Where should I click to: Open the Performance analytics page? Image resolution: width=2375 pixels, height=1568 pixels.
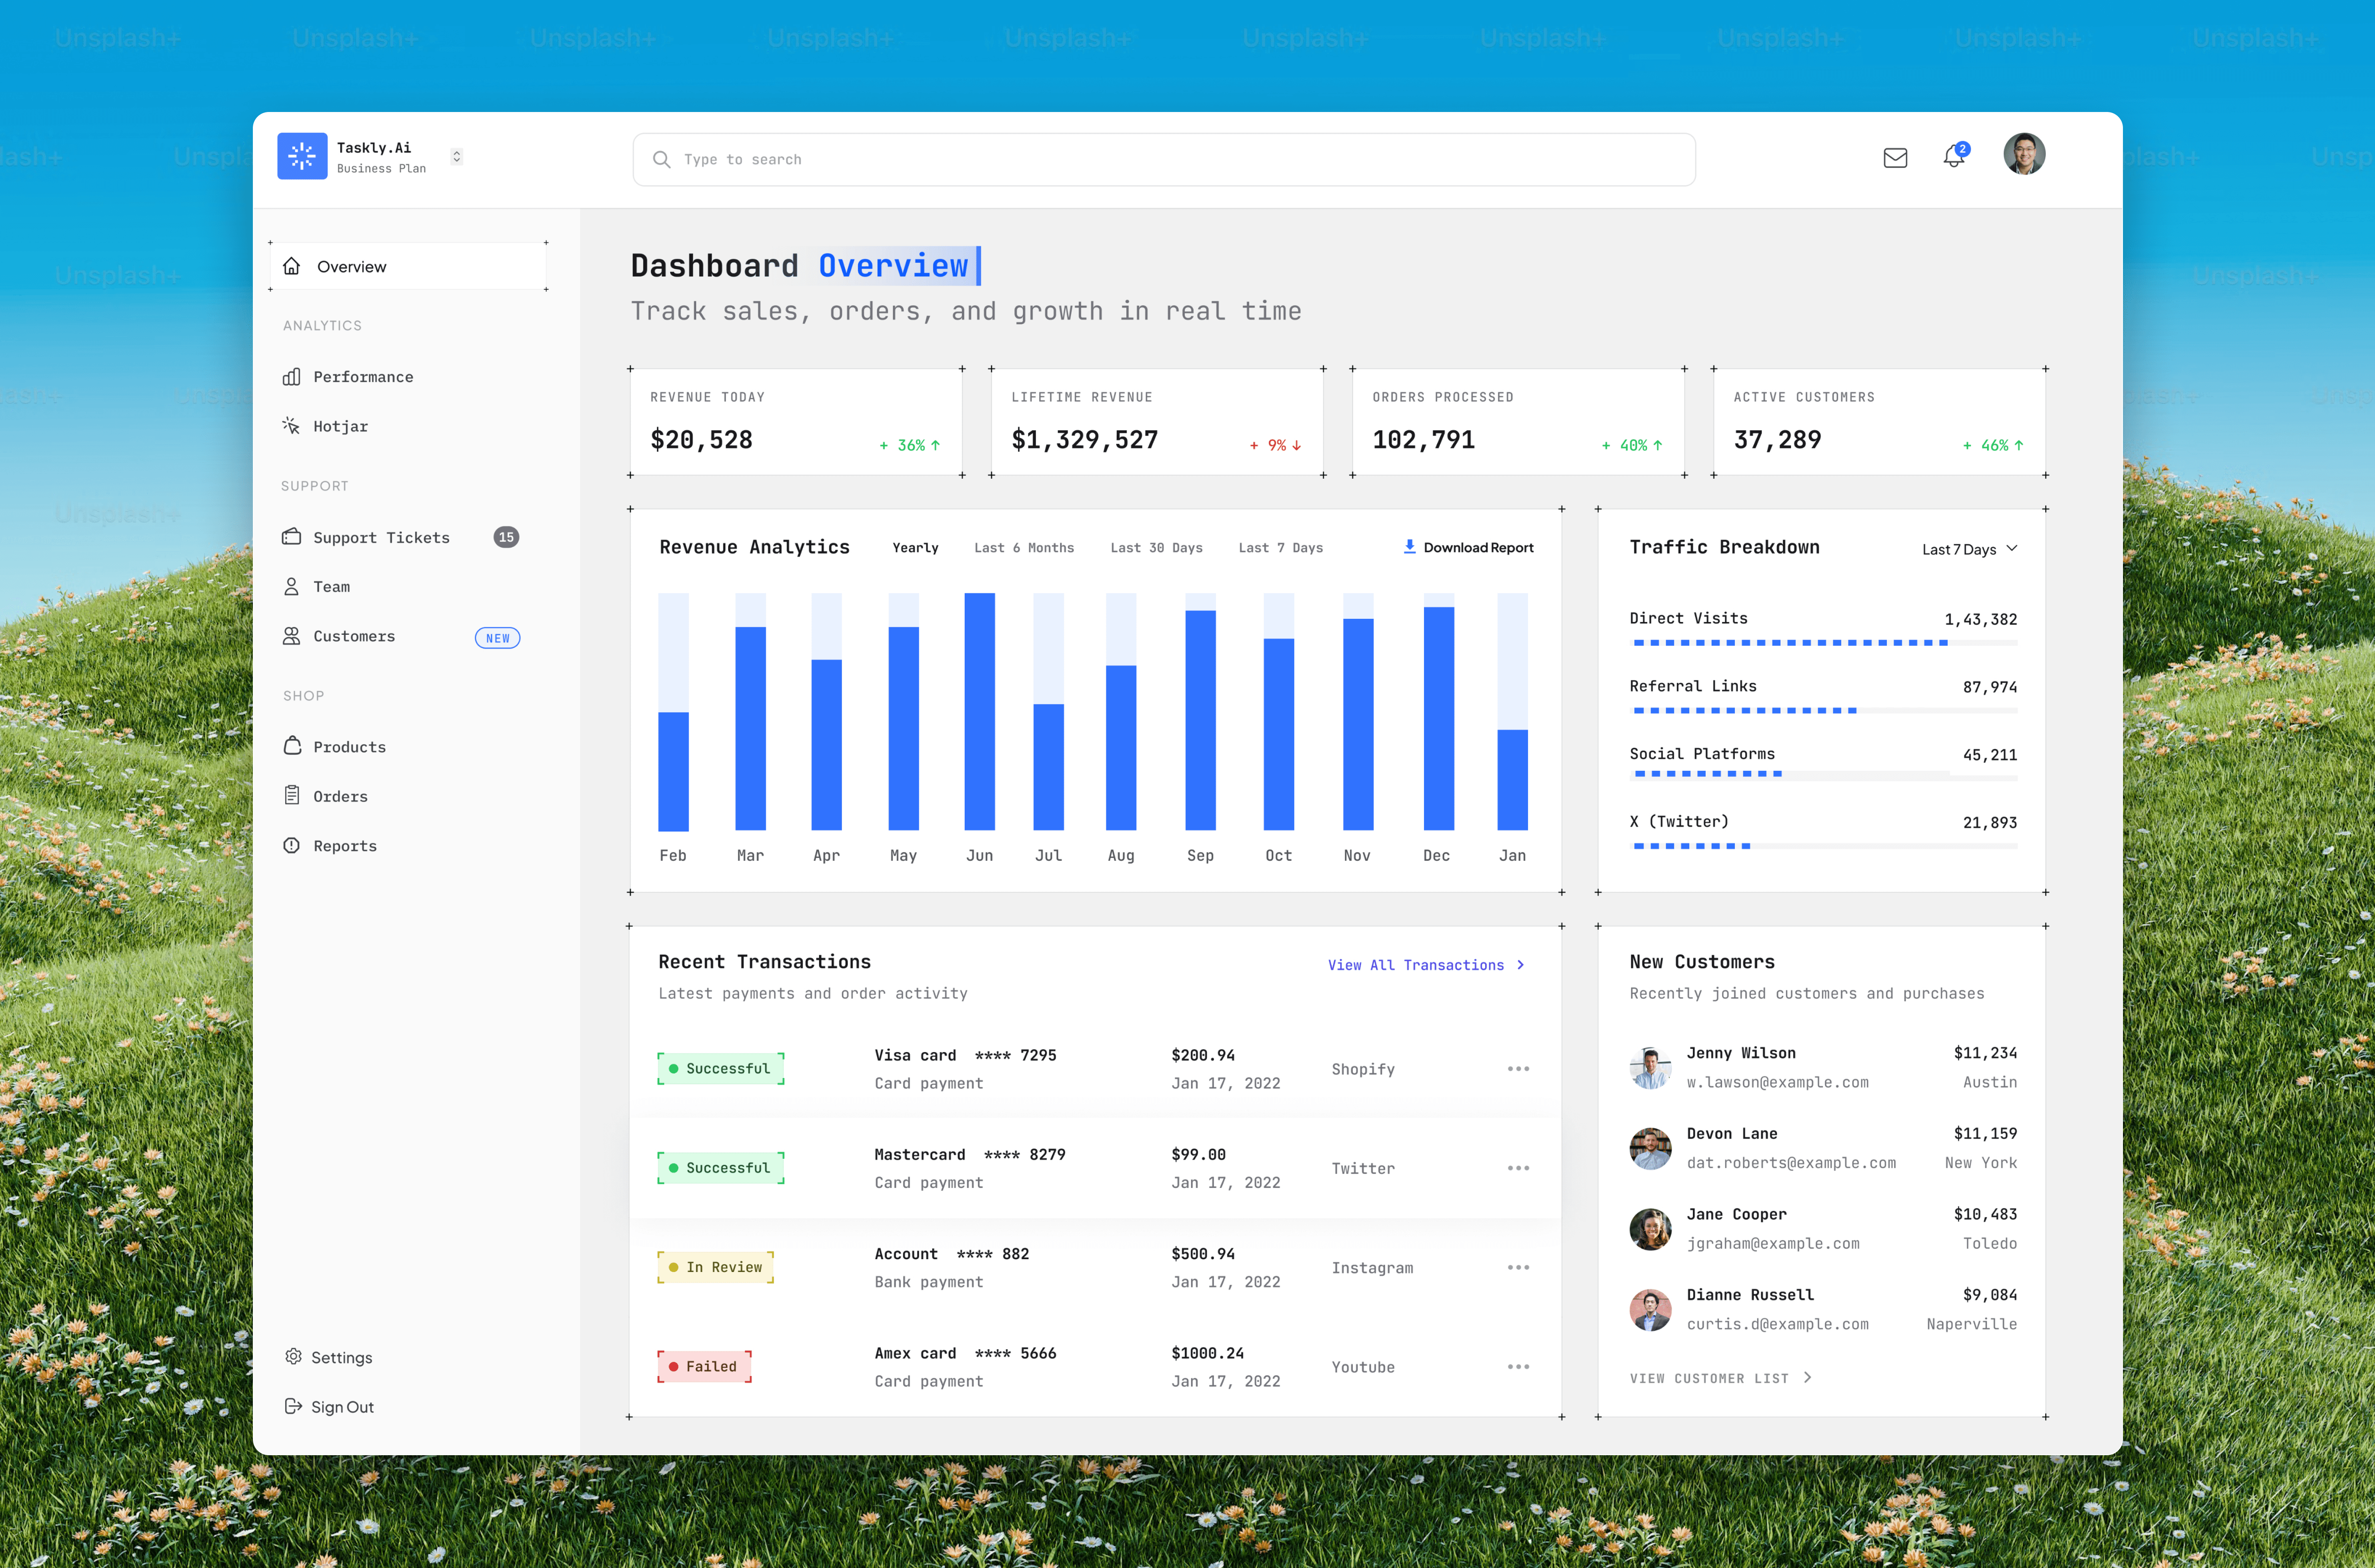[x=362, y=377]
